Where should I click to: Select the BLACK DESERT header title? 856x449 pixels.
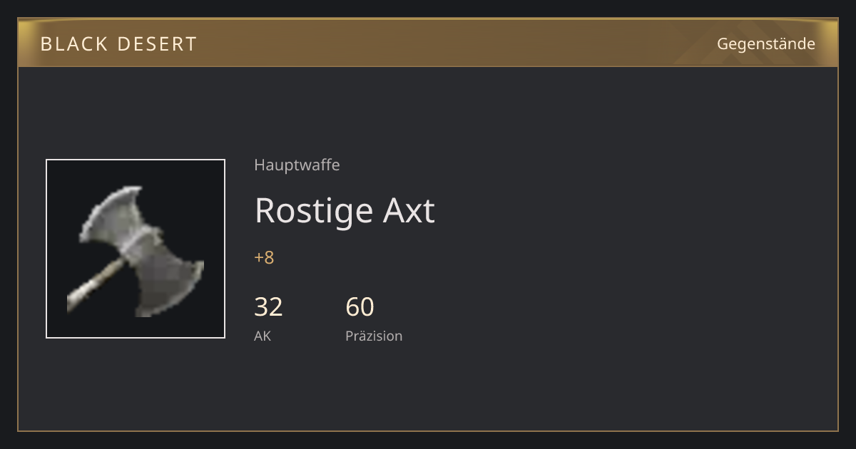pyautogui.click(x=118, y=44)
